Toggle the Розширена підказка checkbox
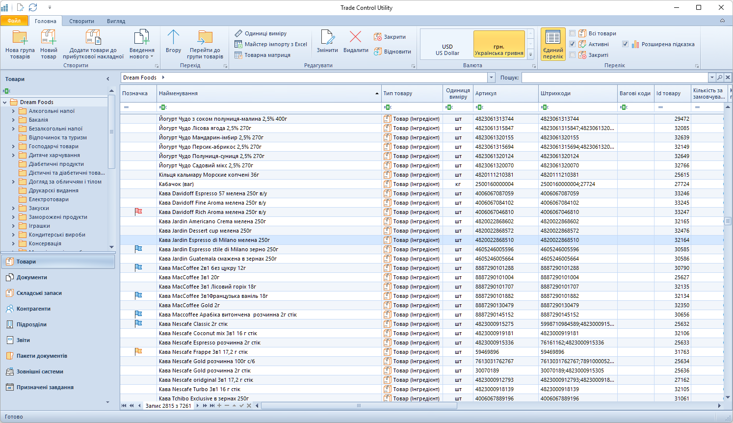733x423 pixels. coord(625,44)
